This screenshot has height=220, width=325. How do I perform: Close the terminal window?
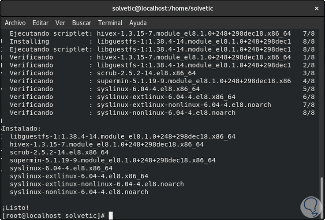316,8
